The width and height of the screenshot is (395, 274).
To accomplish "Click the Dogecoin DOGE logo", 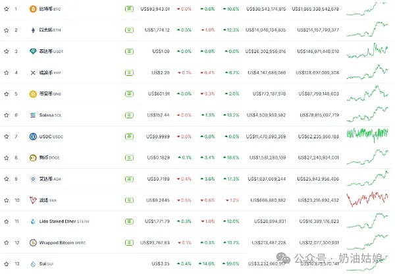I will coord(33,157).
